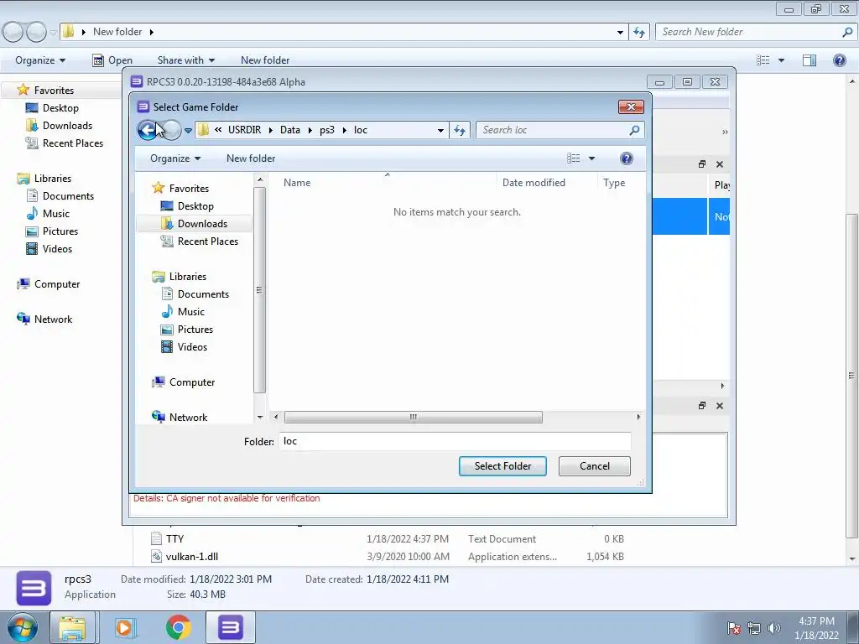Click Open in Explorer toolbar
This screenshot has width=859, height=644.
(x=112, y=60)
